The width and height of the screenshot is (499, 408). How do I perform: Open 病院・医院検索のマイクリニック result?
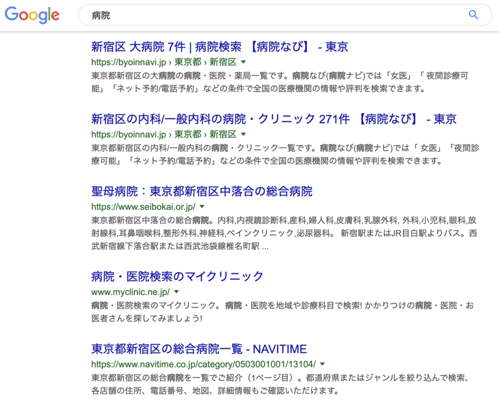click(x=177, y=277)
